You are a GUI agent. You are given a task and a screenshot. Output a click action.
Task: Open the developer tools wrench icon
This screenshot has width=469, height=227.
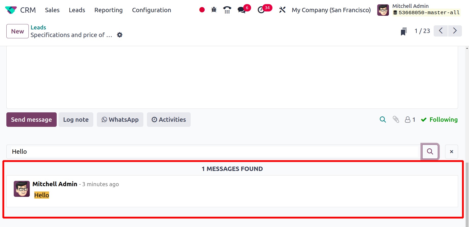[282, 10]
